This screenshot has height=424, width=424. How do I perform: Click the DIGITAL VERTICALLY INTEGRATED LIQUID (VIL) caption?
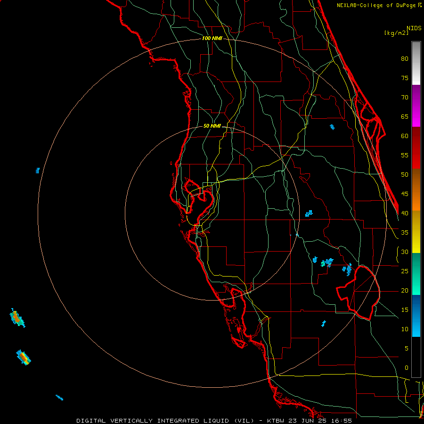pyautogui.click(x=165, y=421)
